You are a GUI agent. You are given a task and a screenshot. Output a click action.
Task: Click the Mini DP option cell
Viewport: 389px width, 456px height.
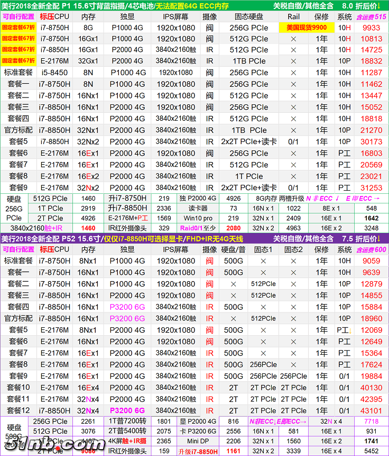tap(197, 441)
